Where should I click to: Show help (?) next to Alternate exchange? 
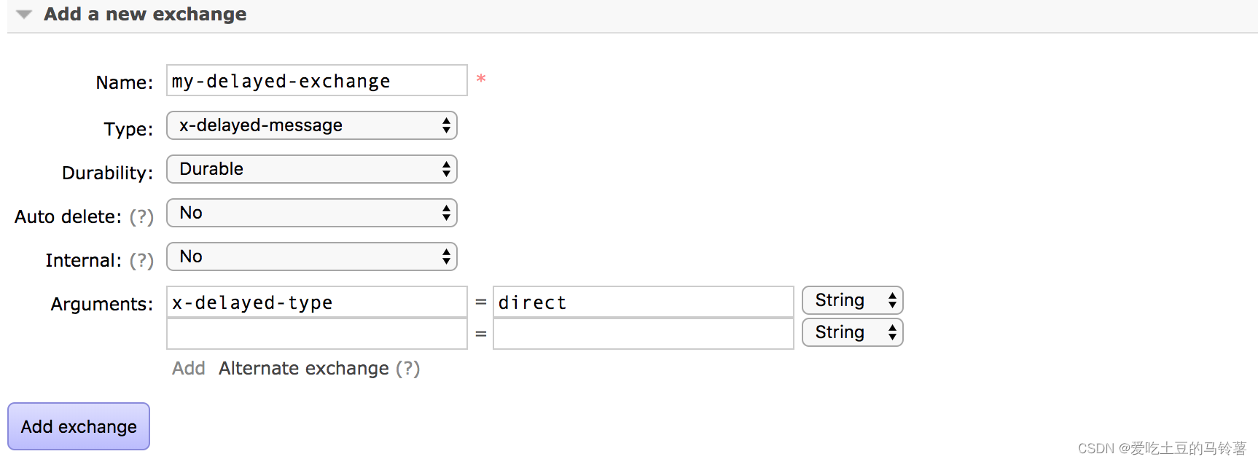[407, 369]
